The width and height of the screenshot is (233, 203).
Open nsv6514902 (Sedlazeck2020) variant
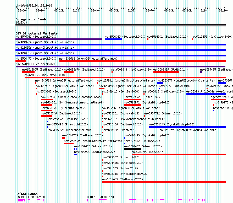click(167, 37)
